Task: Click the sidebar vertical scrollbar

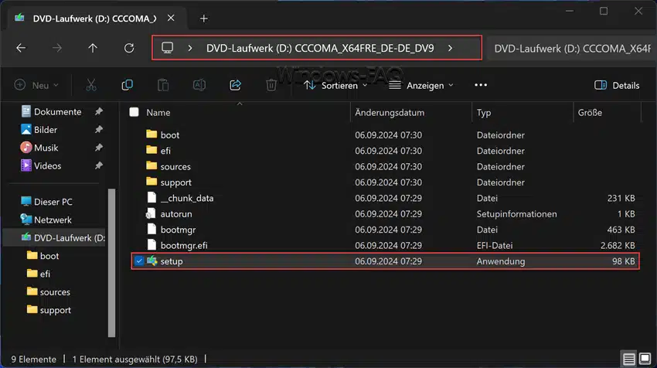Action: [111, 263]
